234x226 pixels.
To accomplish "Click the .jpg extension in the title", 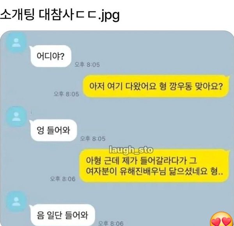I will pos(109,16).
